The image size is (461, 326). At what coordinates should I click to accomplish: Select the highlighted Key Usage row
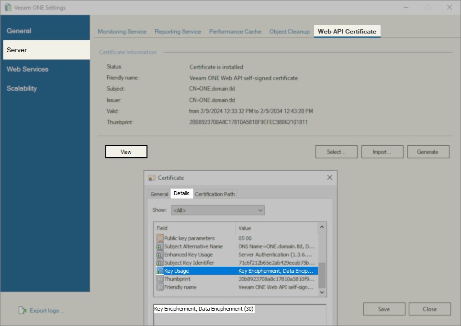pos(237,271)
